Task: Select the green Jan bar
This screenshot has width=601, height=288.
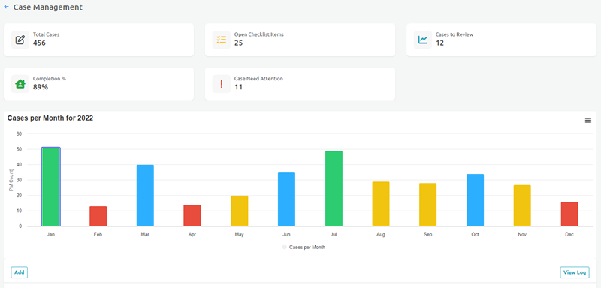Action: pyautogui.click(x=51, y=187)
